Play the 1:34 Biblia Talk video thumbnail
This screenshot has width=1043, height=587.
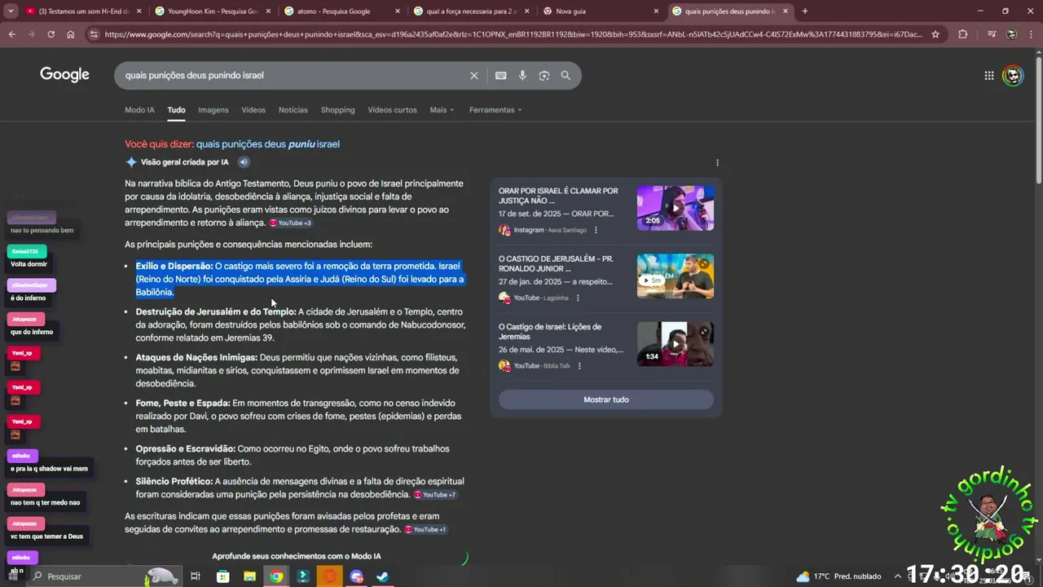[675, 344]
